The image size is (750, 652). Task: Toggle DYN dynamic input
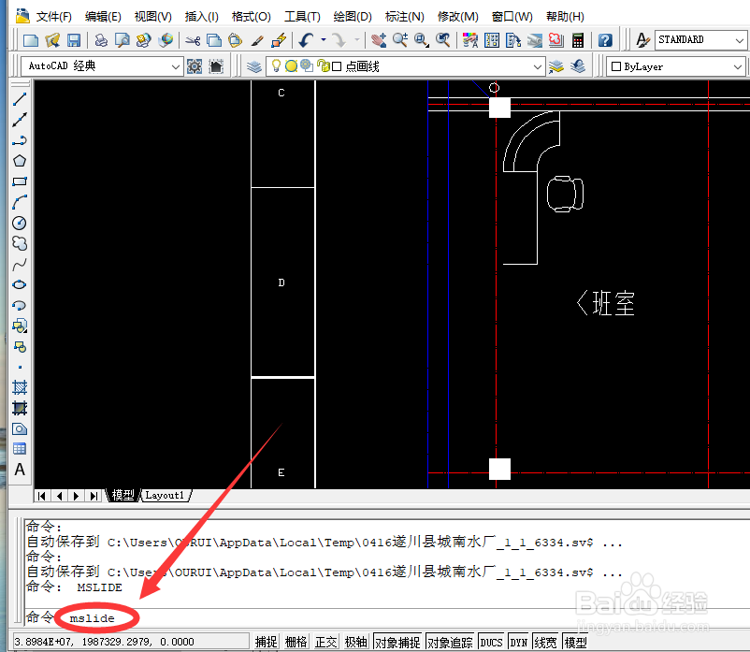pos(519,642)
